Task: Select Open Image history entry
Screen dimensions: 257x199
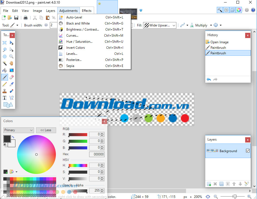Action: coord(228,42)
